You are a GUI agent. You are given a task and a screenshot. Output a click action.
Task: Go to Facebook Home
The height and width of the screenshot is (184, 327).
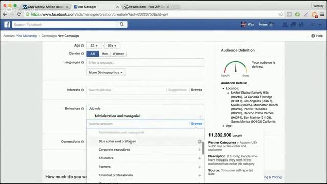263,25
